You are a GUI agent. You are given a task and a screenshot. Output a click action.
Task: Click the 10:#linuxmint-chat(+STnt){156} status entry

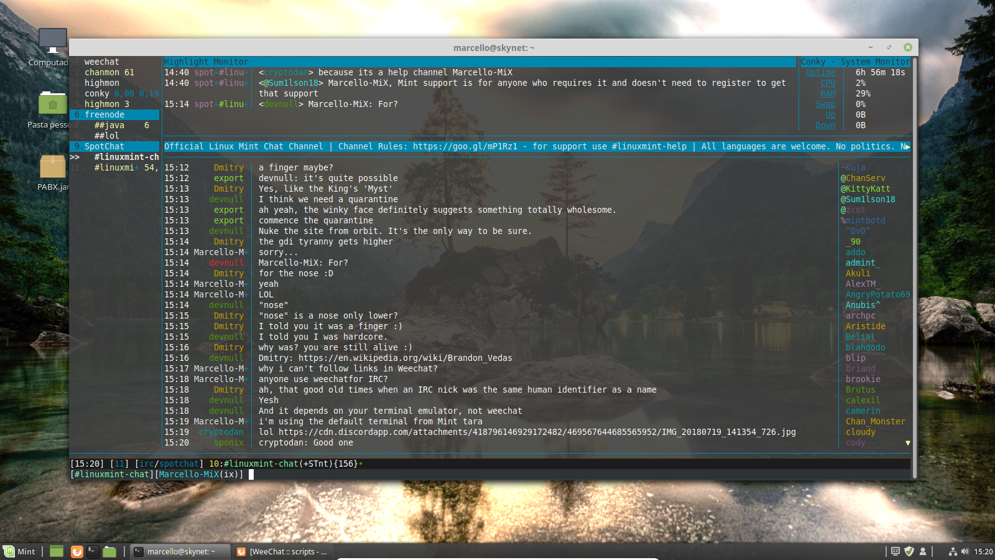click(283, 464)
